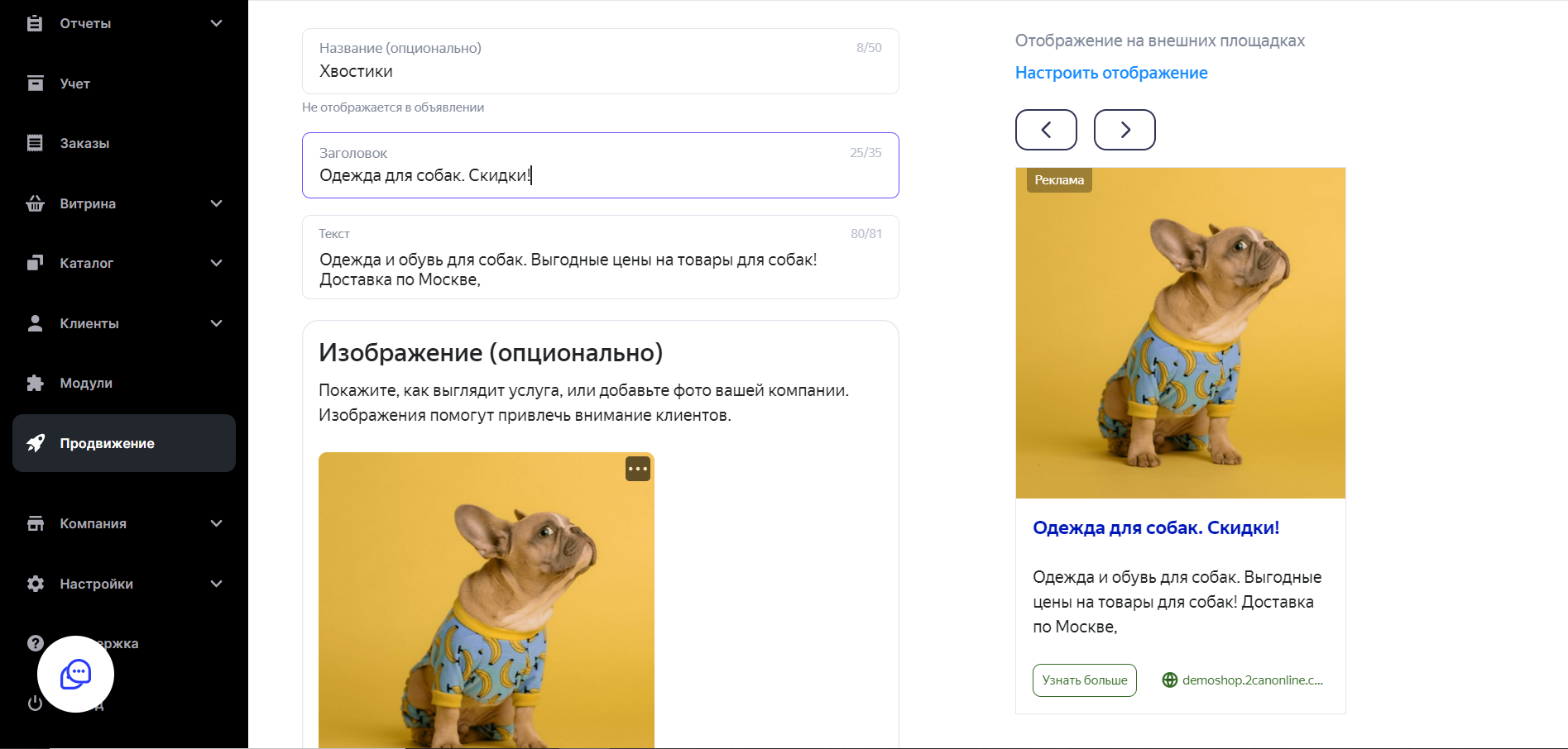The image size is (1568, 749).
Task: Expand the Клиенты section chevron
Action: [216, 323]
